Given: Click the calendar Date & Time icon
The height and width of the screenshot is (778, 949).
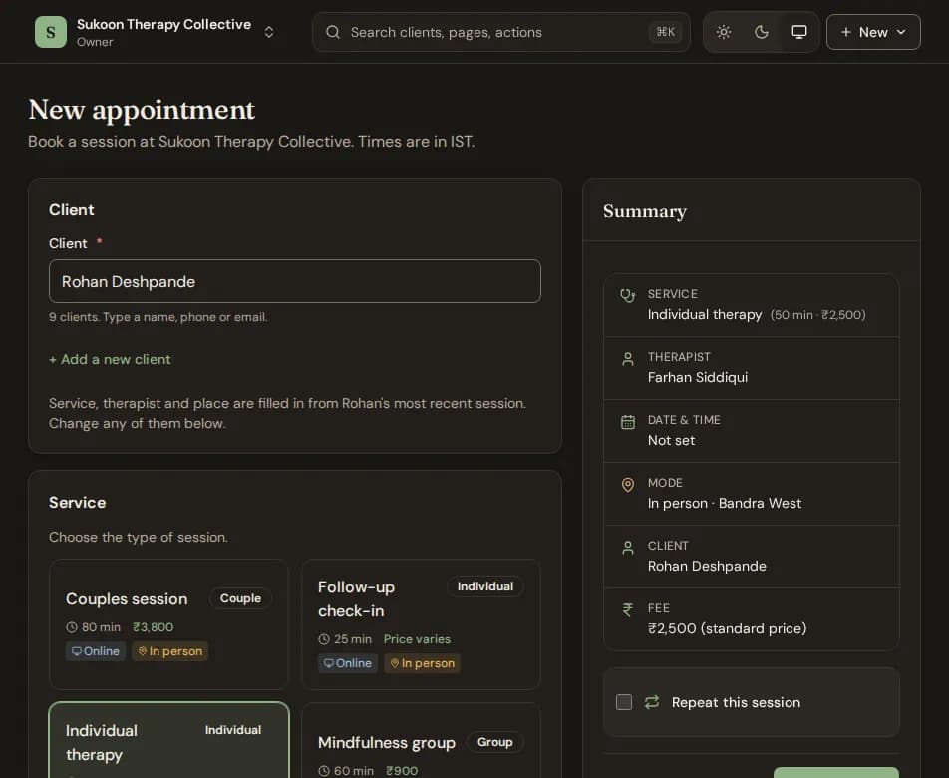Looking at the screenshot, I should [x=628, y=422].
